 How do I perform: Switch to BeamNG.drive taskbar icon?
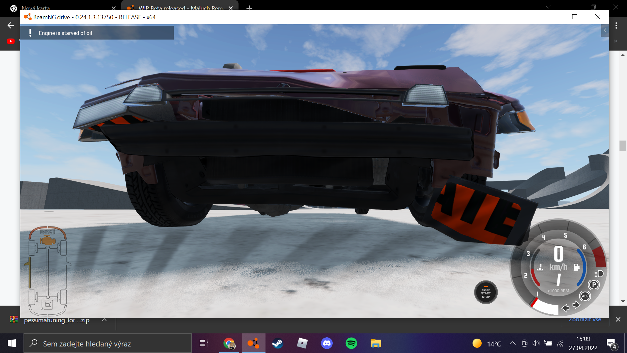[253, 344]
